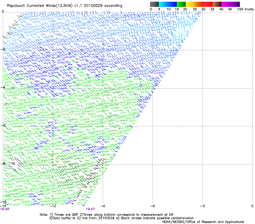The width and height of the screenshot is (255, 224).
Task: Click the latitude axis label "-4"
Action: (3, 87)
